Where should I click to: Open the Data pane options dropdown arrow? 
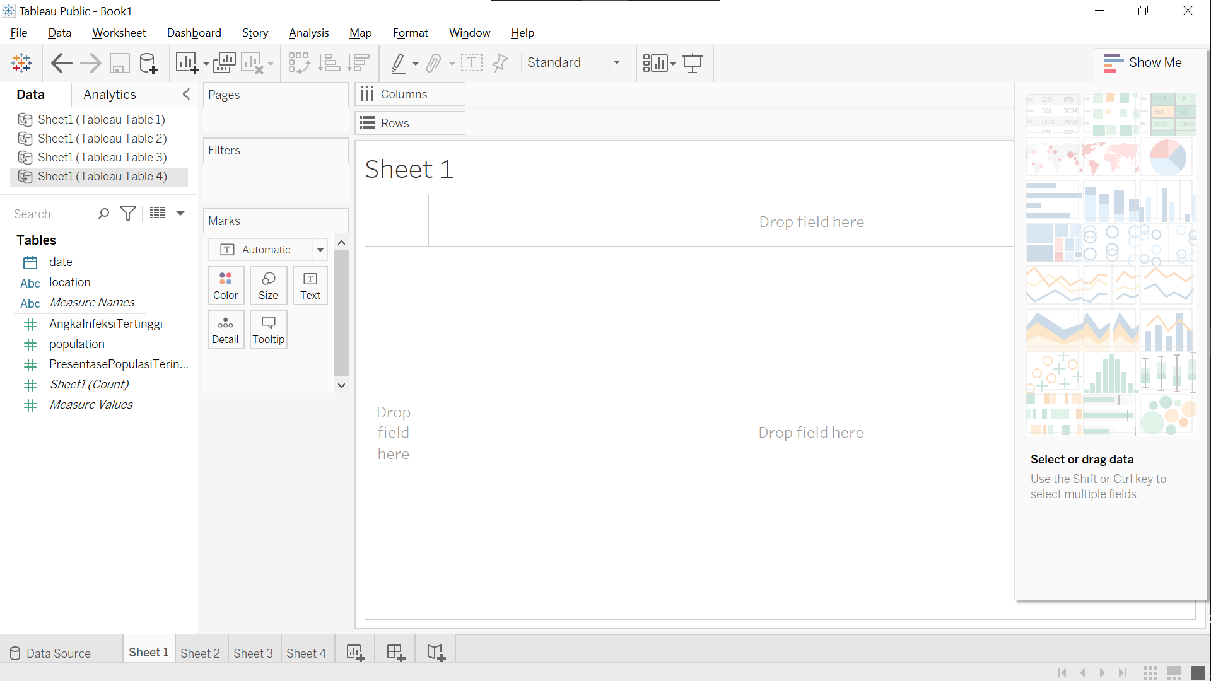pyautogui.click(x=180, y=213)
